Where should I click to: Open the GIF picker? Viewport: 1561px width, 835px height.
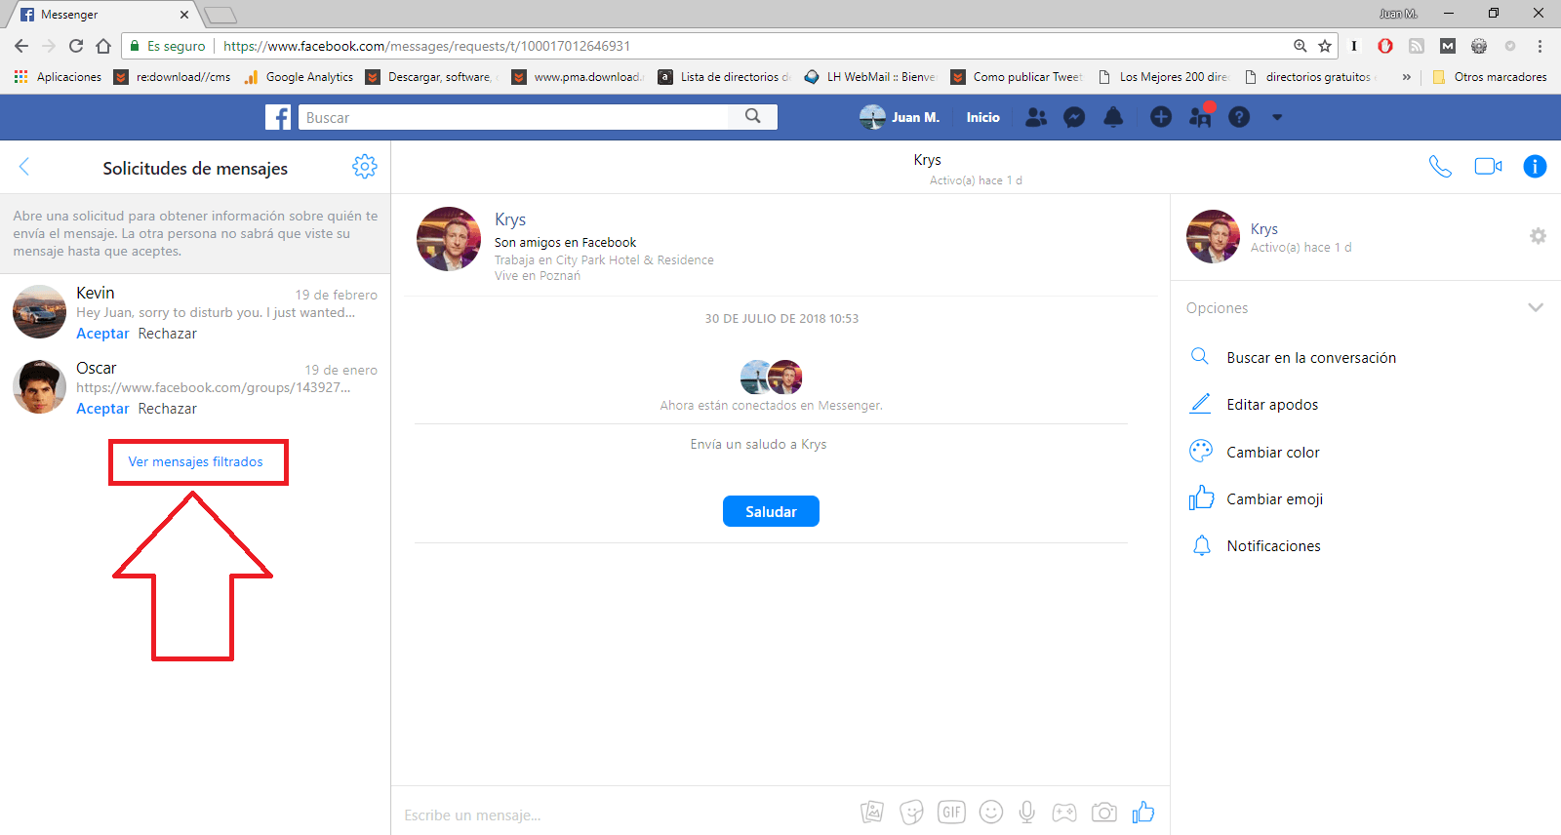(x=951, y=812)
